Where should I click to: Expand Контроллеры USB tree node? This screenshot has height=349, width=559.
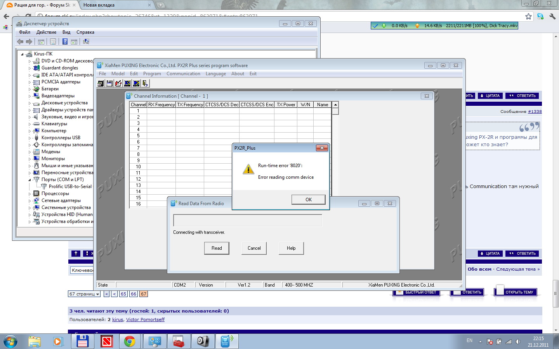[30, 138]
